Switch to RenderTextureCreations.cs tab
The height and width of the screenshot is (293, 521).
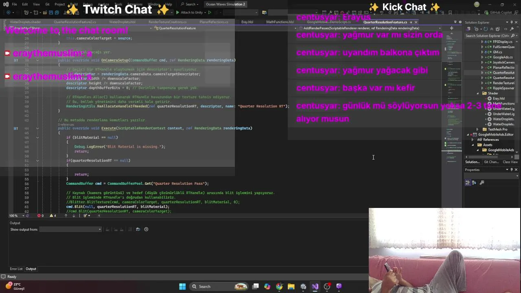[167, 22]
